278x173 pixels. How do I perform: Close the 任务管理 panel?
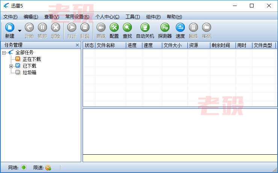coord(77,45)
